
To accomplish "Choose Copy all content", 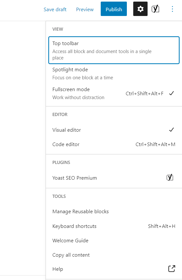I will click(114, 255).
